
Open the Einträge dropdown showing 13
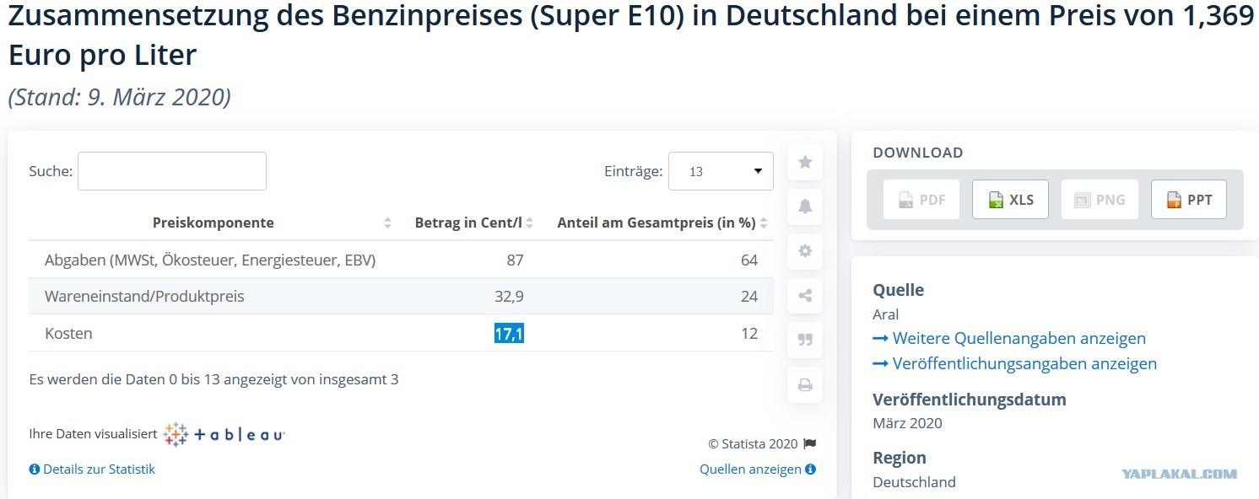[x=721, y=171]
